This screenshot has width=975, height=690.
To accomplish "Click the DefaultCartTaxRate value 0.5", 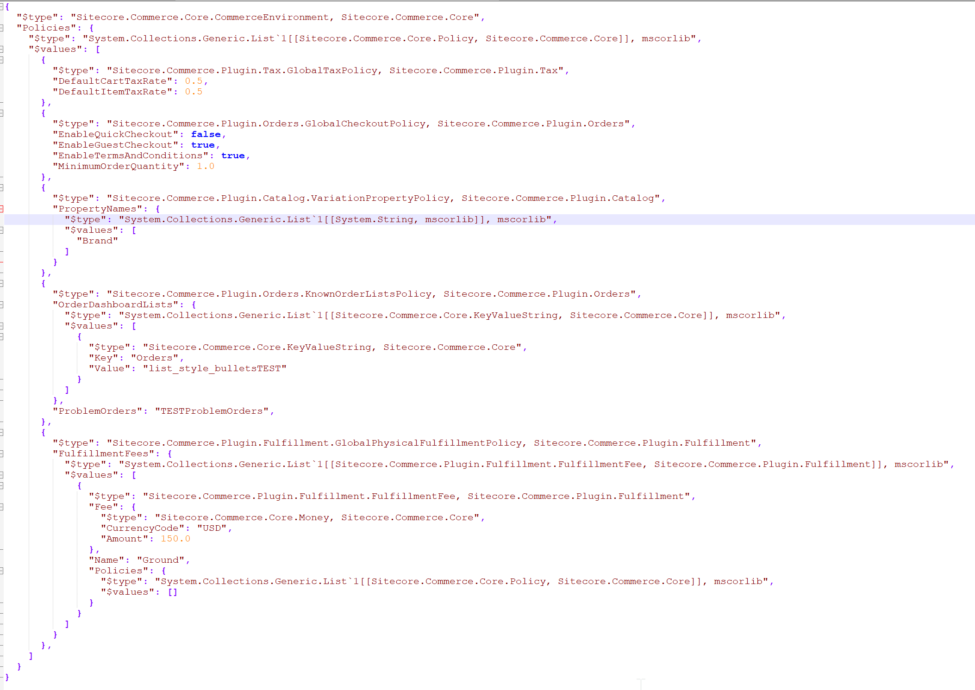I will tap(194, 81).
